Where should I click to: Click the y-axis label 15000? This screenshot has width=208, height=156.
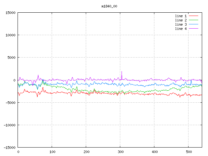click(10, 13)
